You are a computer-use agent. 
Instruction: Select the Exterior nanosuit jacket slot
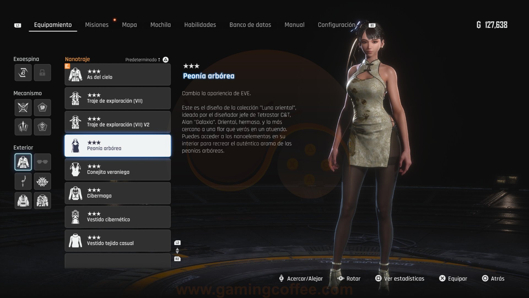point(23,162)
